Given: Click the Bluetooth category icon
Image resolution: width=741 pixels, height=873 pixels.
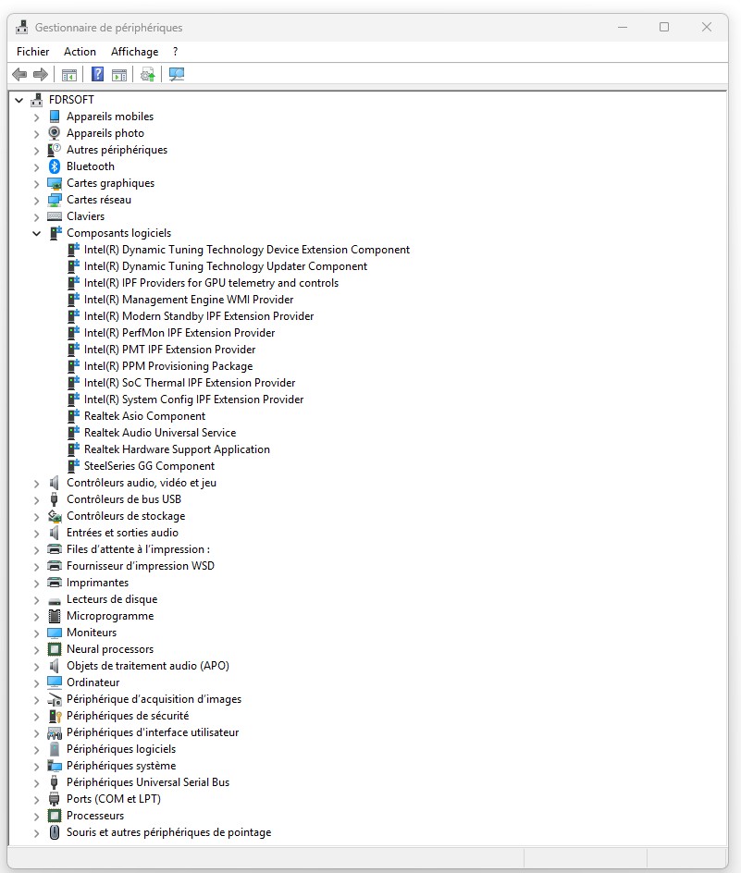Looking at the screenshot, I should 55,166.
